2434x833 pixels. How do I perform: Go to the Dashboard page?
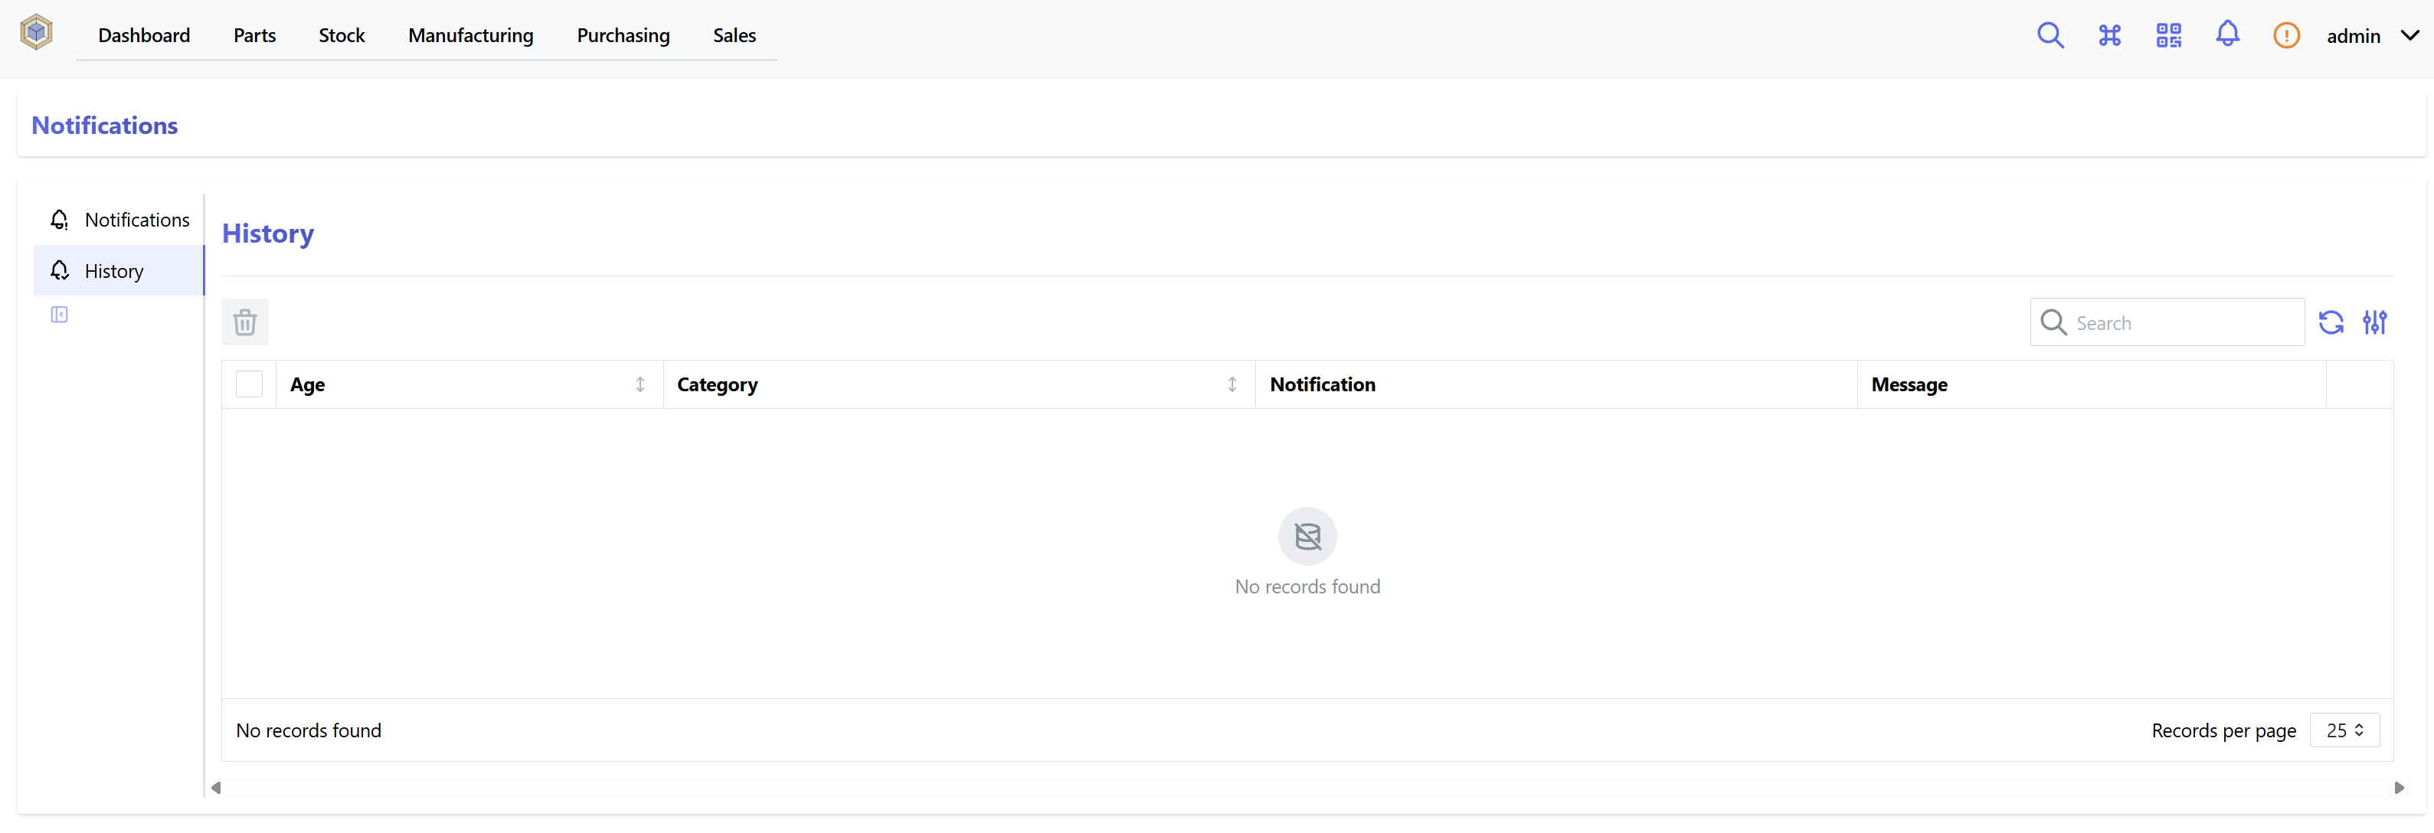click(x=144, y=35)
